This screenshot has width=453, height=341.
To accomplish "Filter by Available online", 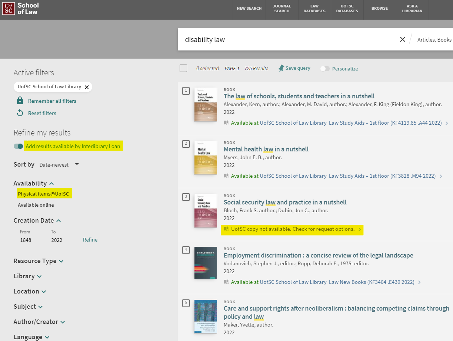I will [x=36, y=205].
